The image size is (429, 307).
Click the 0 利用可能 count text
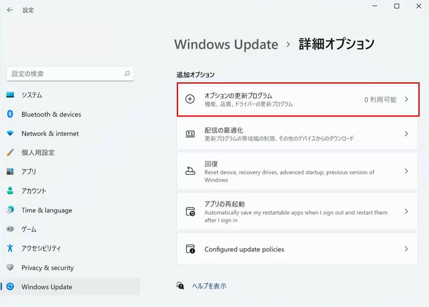point(380,99)
